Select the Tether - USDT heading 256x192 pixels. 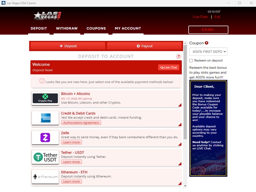[x=73, y=153]
